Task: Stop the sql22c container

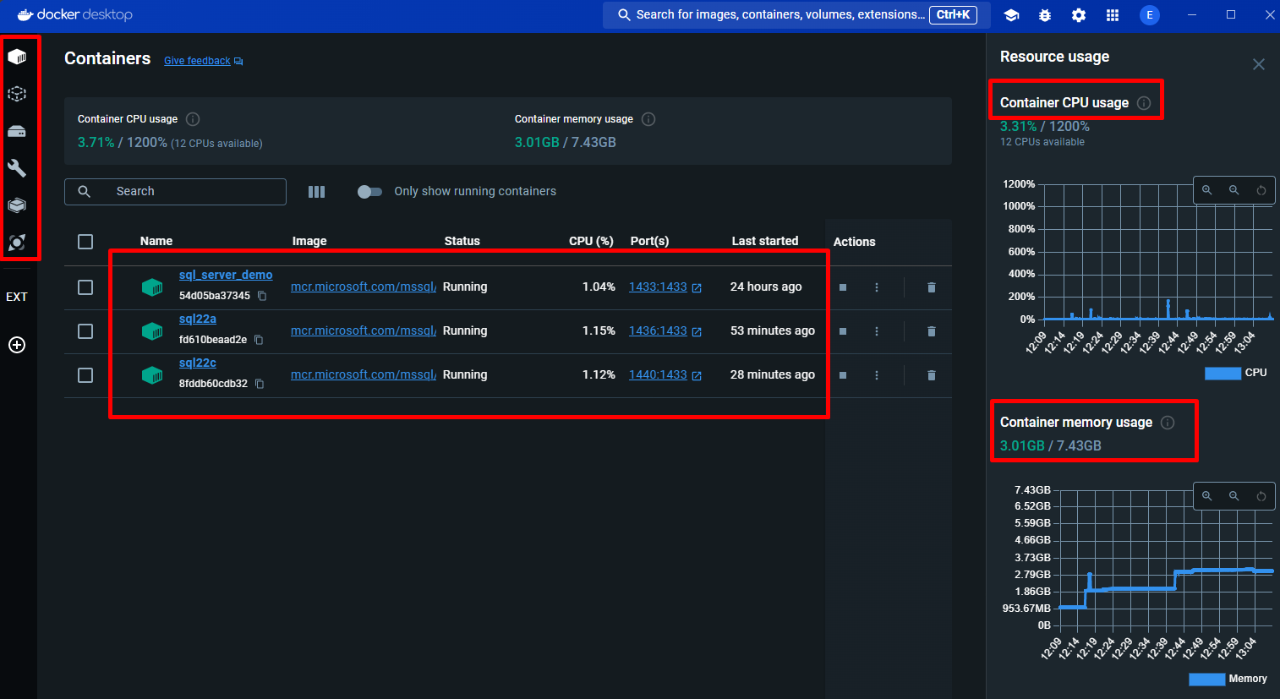Action: [843, 375]
